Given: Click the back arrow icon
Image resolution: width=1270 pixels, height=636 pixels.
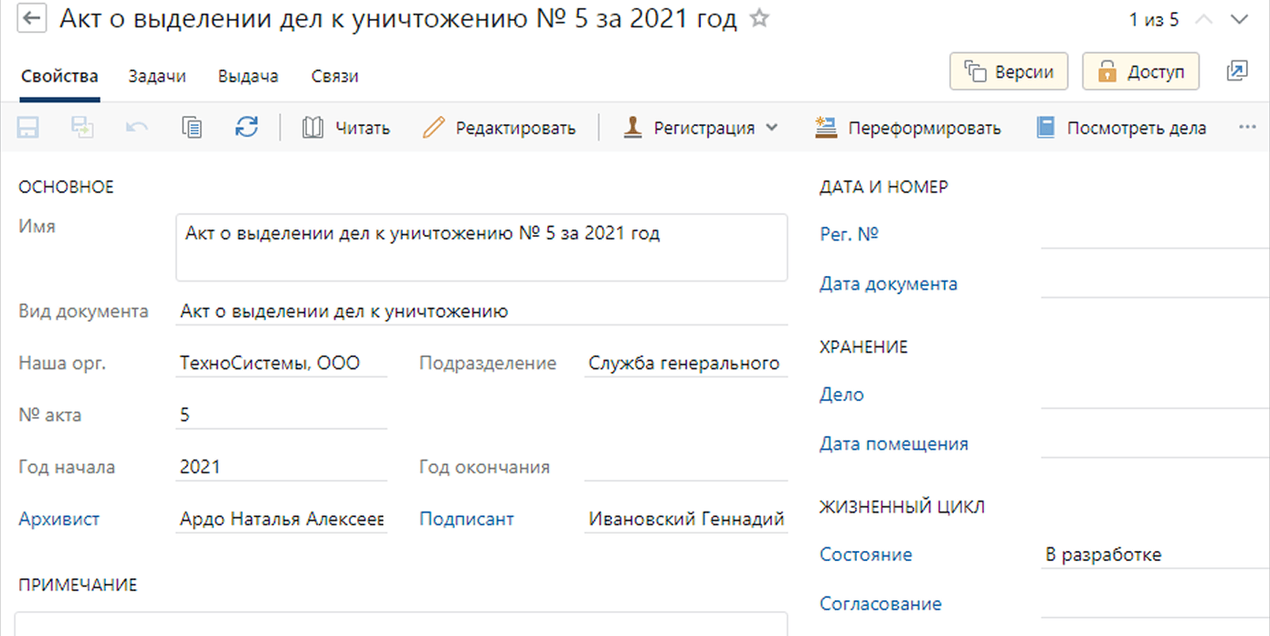Looking at the screenshot, I should (x=32, y=20).
